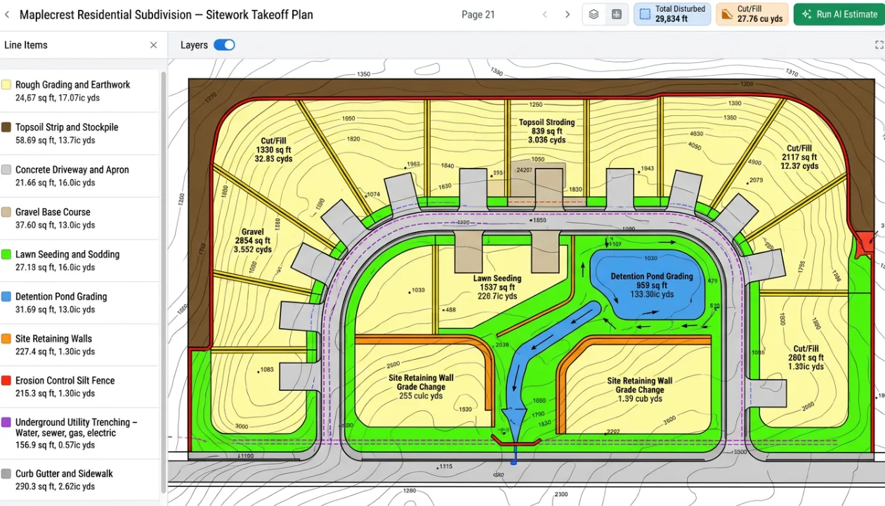Click the Page 21 indicator
Screen dimensions: 885x506
click(x=478, y=14)
